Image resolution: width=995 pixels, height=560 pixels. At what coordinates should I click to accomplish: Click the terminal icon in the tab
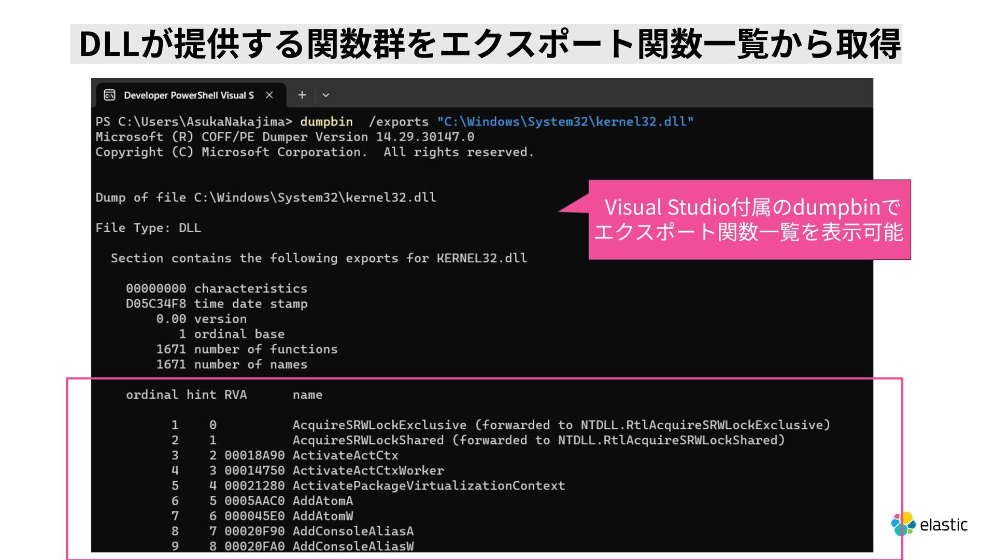tap(109, 95)
